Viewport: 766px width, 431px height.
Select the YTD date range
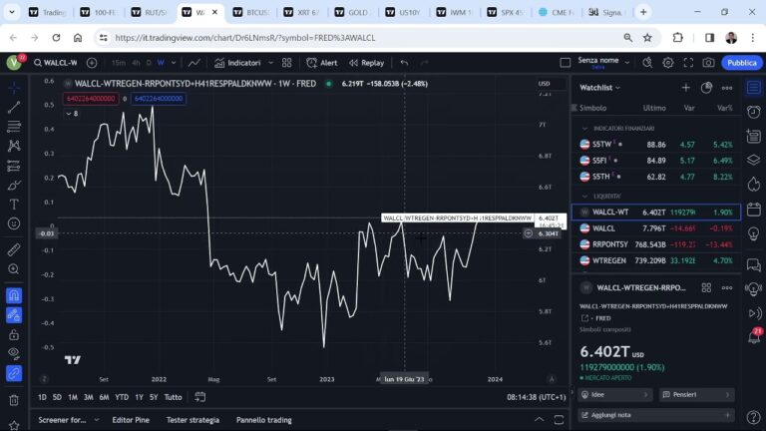[122, 397]
